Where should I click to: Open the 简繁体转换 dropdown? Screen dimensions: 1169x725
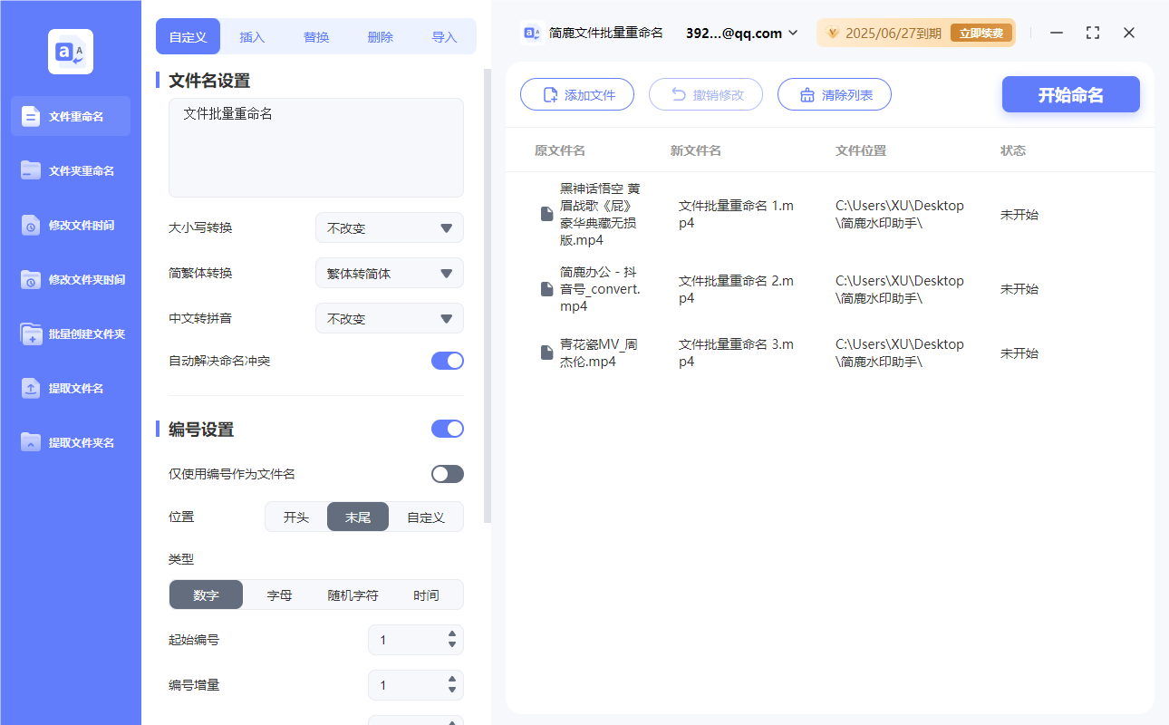click(389, 273)
